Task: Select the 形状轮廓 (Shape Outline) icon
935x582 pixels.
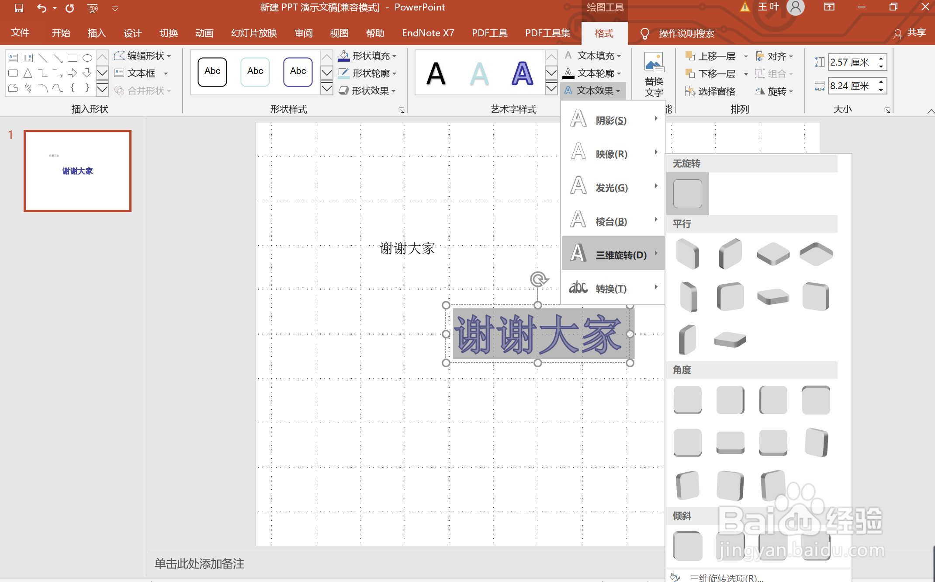Action: 344,73
